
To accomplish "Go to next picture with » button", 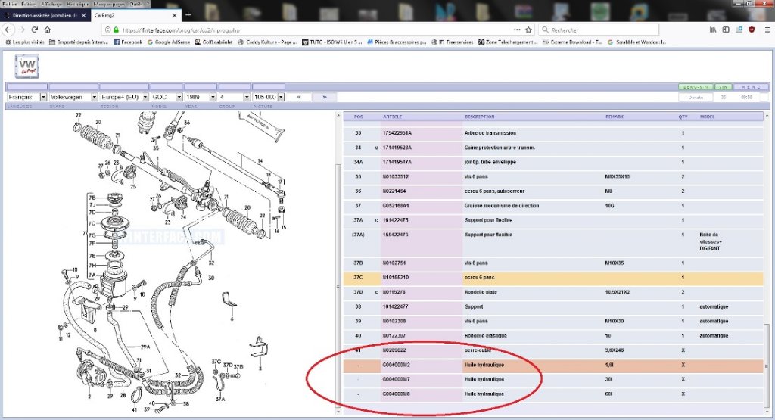I will click(325, 97).
